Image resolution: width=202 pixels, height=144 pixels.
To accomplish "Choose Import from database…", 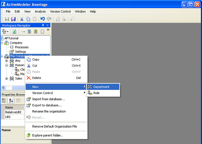I will click(56, 99).
